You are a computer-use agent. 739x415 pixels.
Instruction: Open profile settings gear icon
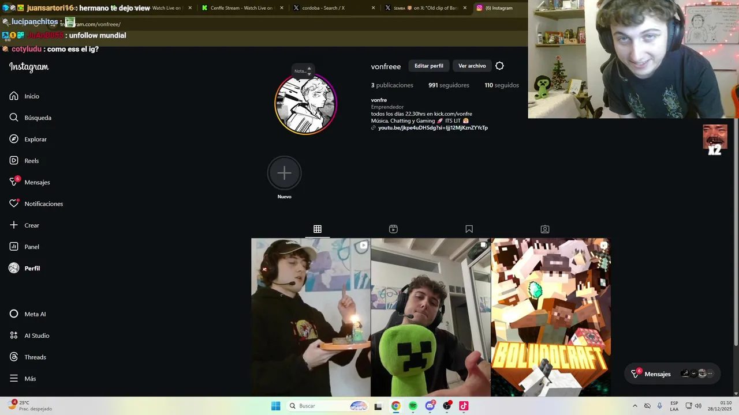point(500,66)
